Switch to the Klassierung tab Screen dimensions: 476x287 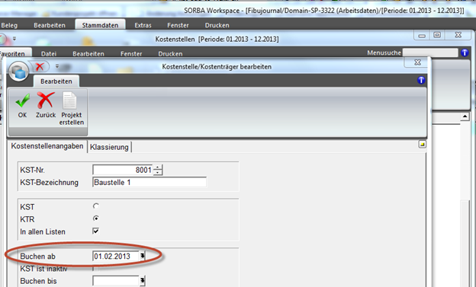point(109,147)
